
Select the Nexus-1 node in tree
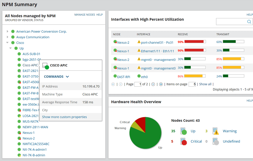pos(28,133)
